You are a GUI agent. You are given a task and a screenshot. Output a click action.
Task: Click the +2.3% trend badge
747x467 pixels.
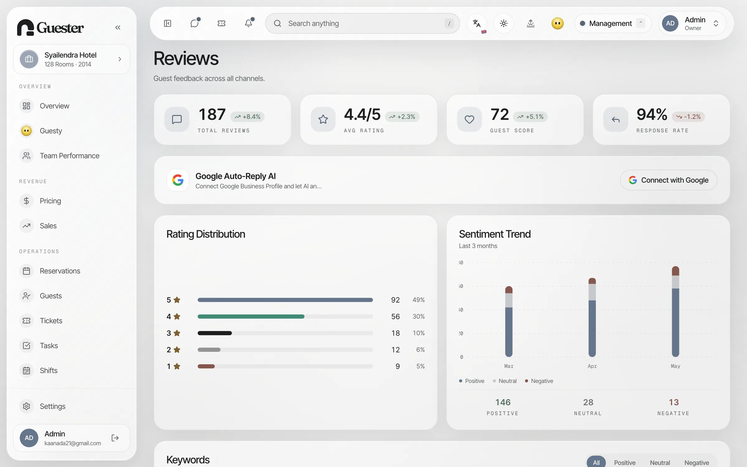(402, 117)
